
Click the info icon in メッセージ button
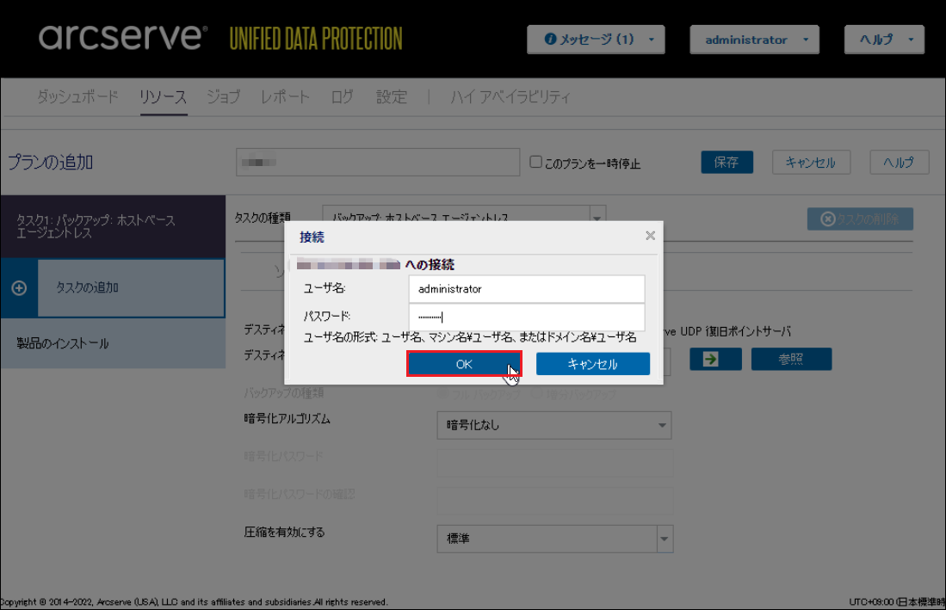(x=550, y=40)
